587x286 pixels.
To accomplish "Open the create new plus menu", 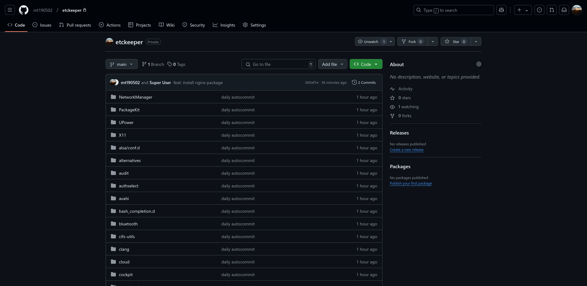I will tap(523, 10).
